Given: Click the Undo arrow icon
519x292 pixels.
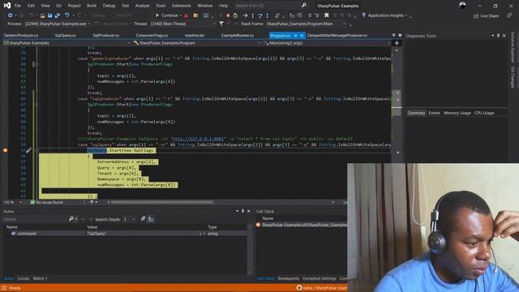Looking at the screenshot, I should tap(67, 15).
